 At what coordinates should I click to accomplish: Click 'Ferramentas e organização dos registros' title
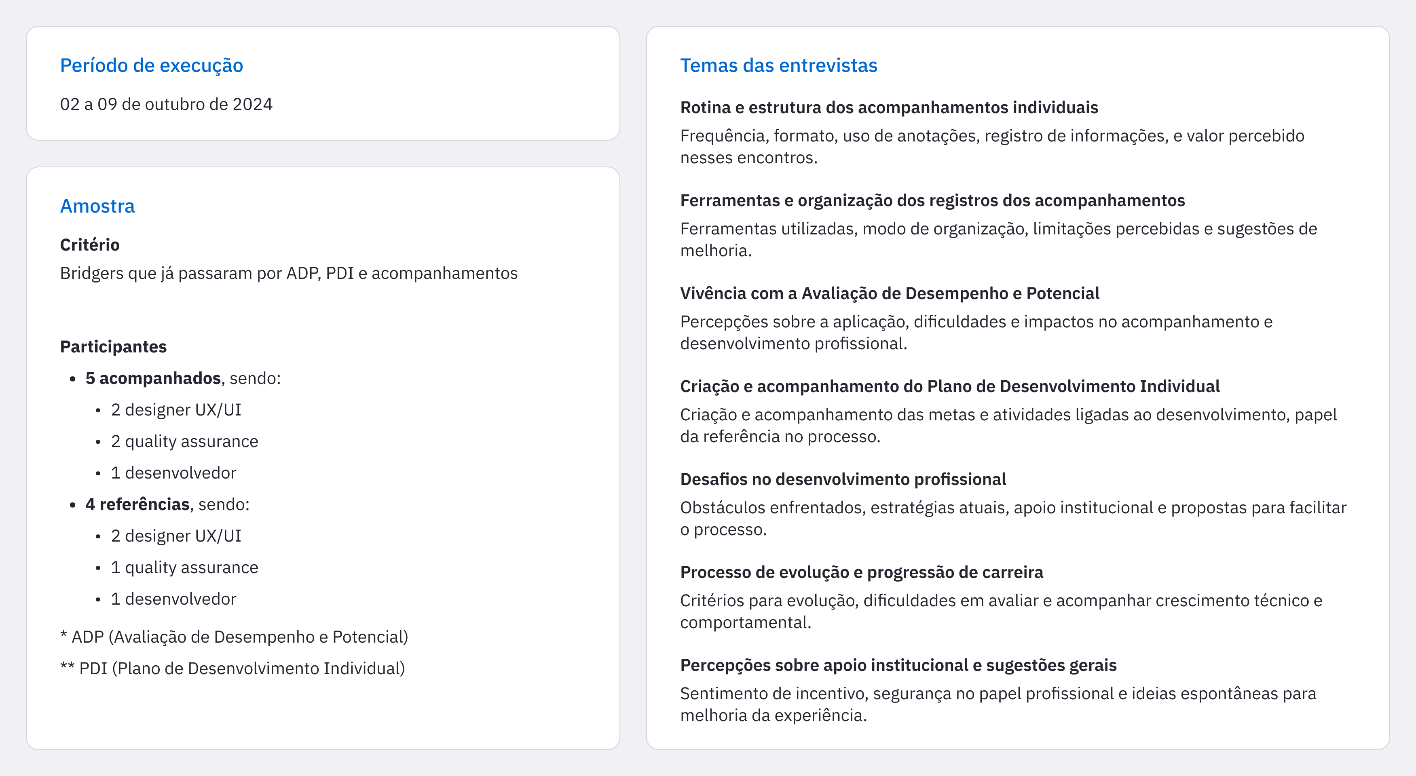[x=932, y=200]
